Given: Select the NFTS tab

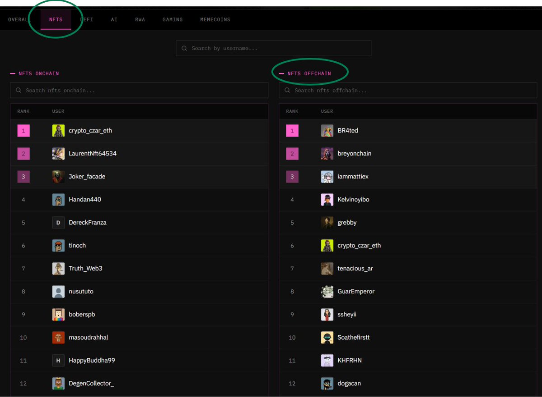Looking at the screenshot, I should click(x=56, y=20).
